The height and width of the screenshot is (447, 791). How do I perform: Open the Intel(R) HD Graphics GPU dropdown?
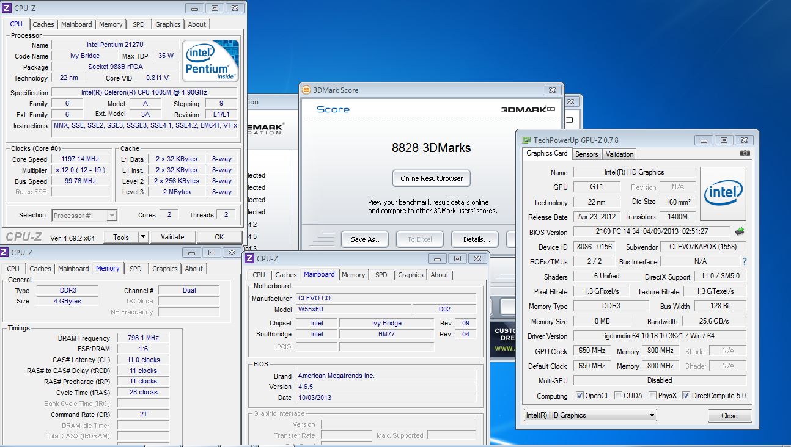(590, 415)
